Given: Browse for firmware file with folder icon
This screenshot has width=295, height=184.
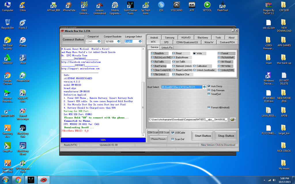Looking at the screenshot, I should 232,120.
